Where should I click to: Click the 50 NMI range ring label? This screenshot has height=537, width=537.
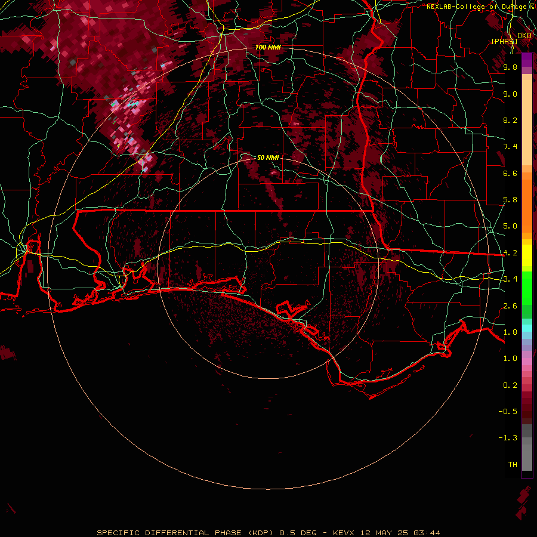[268, 158]
